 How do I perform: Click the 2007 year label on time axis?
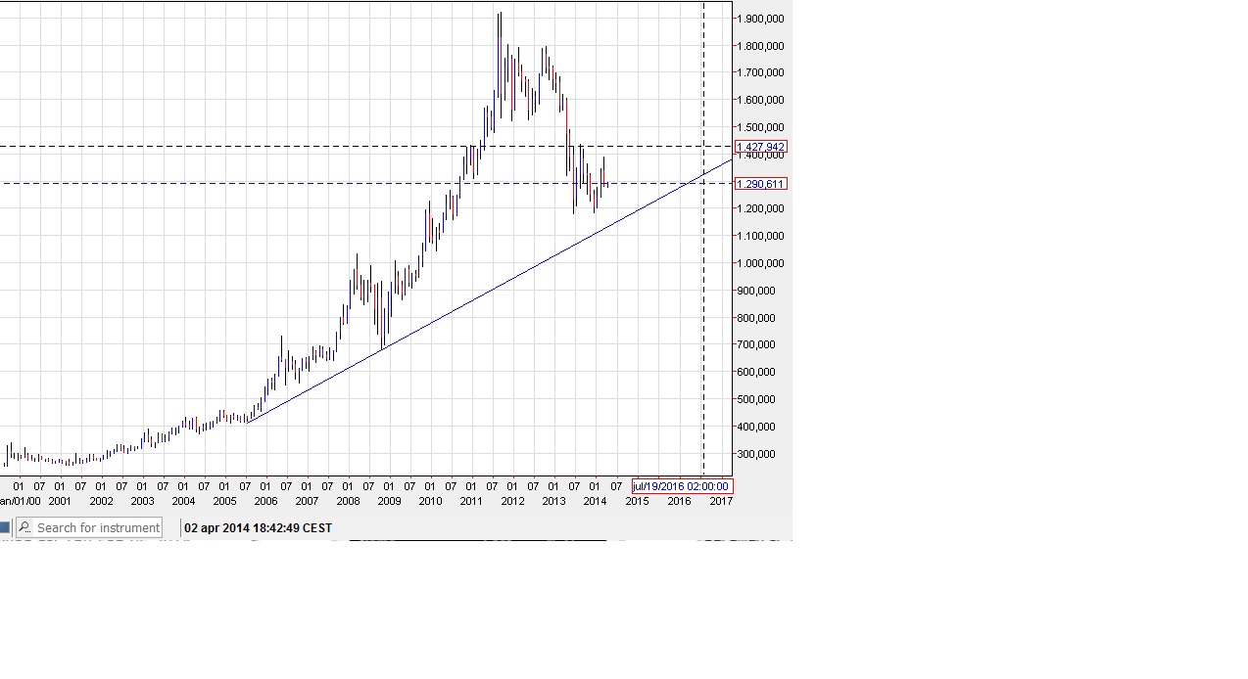[307, 501]
